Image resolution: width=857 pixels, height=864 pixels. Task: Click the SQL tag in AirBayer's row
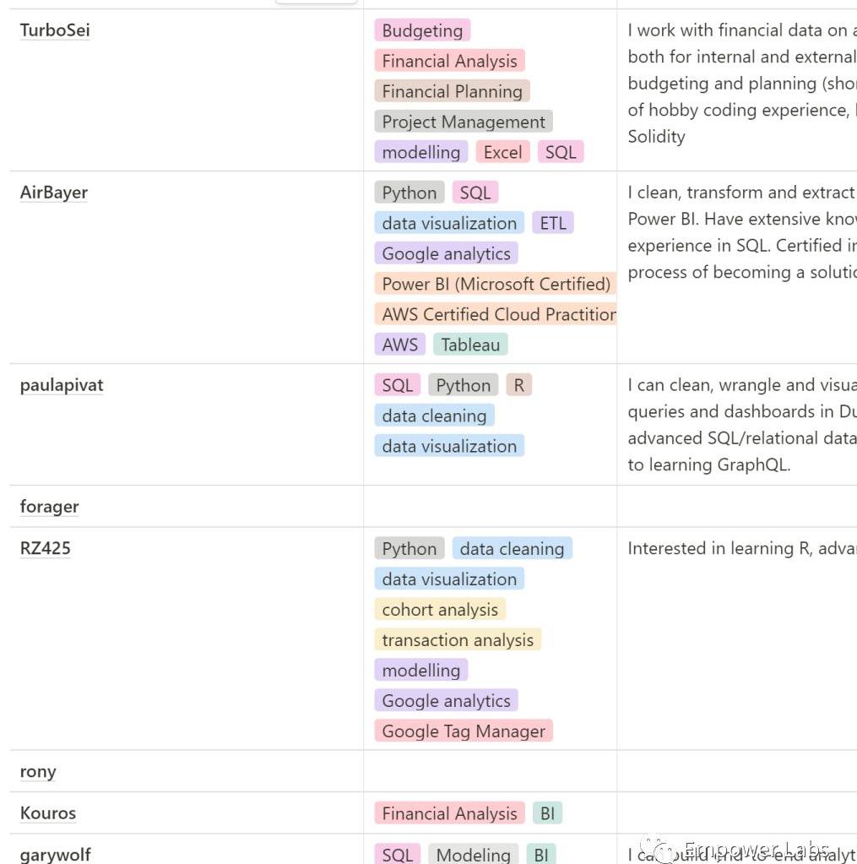pos(475,193)
